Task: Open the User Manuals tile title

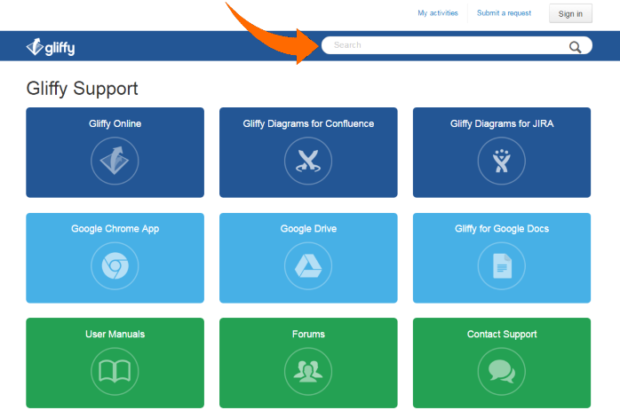Action: (115, 335)
